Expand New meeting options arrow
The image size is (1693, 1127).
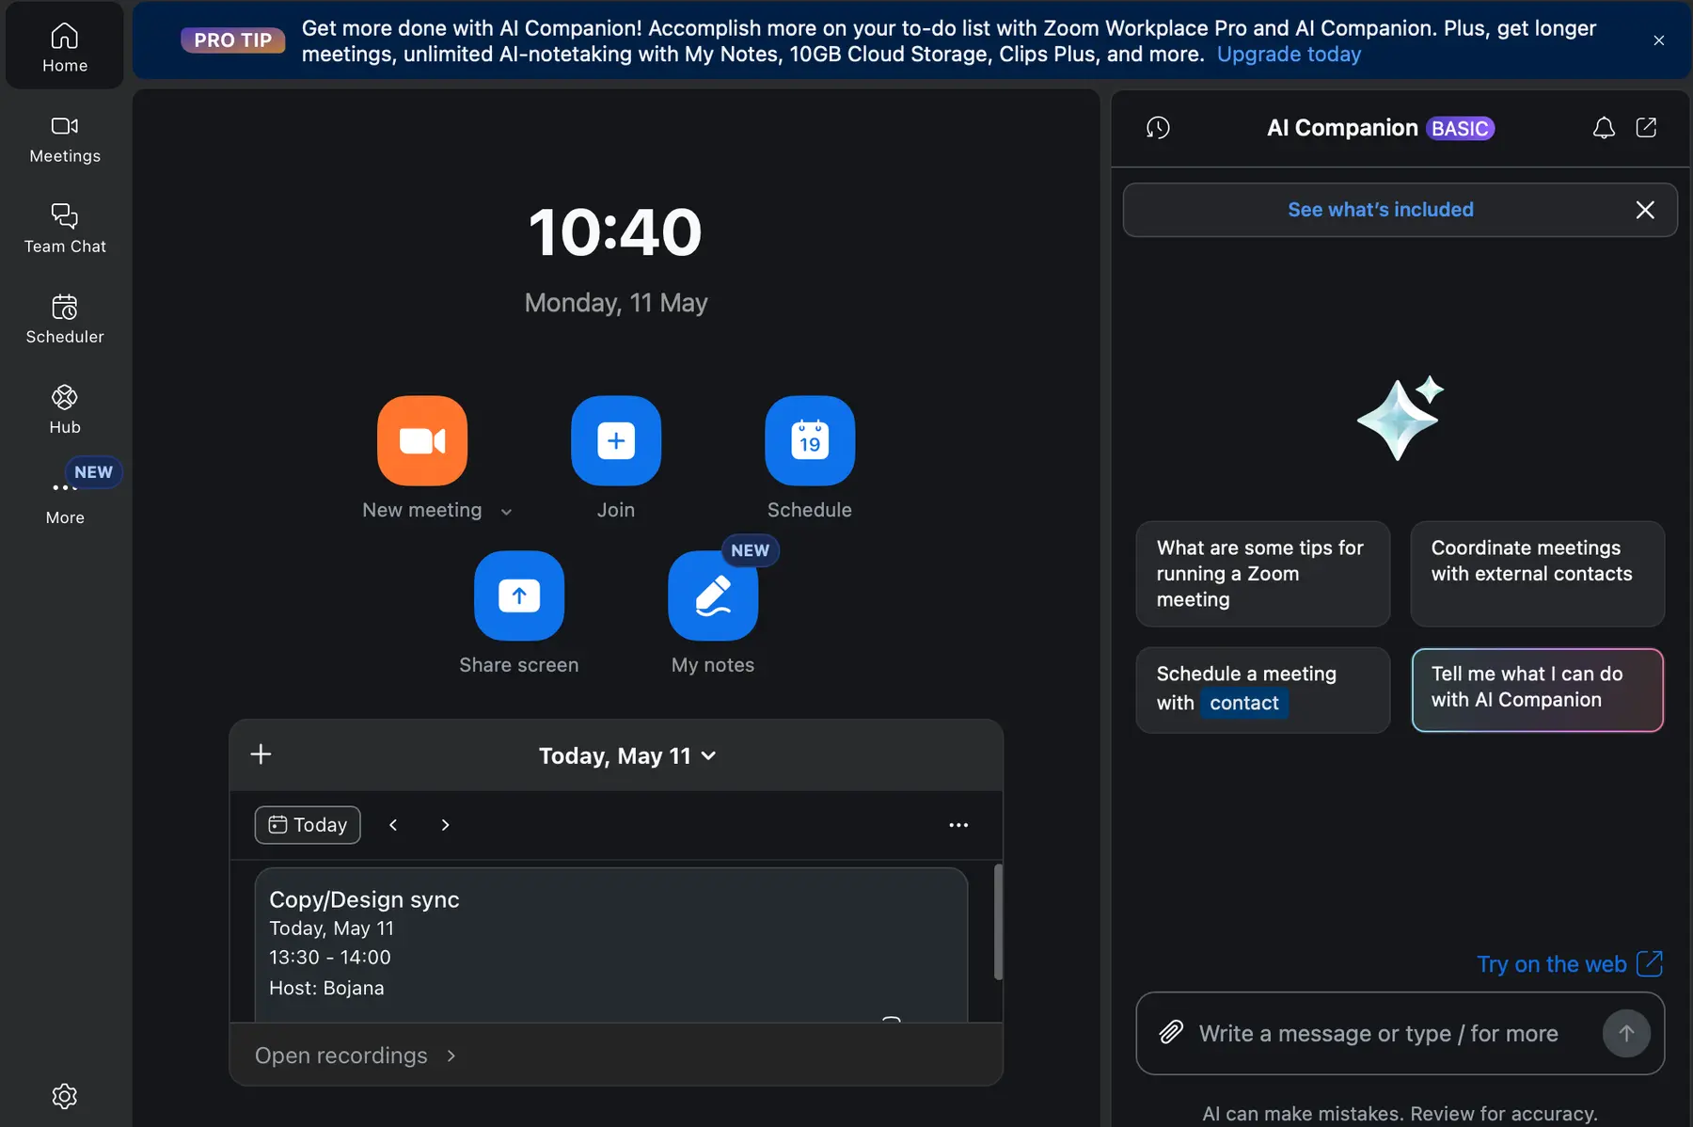tap(506, 512)
